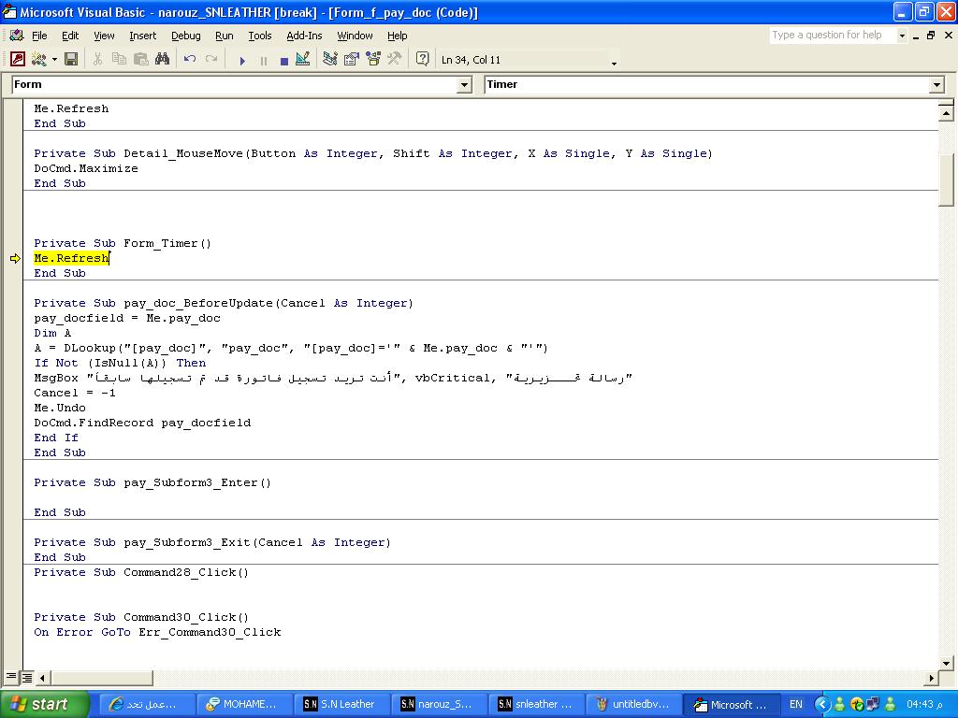Switch to Full Module View button

coord(27,677)
